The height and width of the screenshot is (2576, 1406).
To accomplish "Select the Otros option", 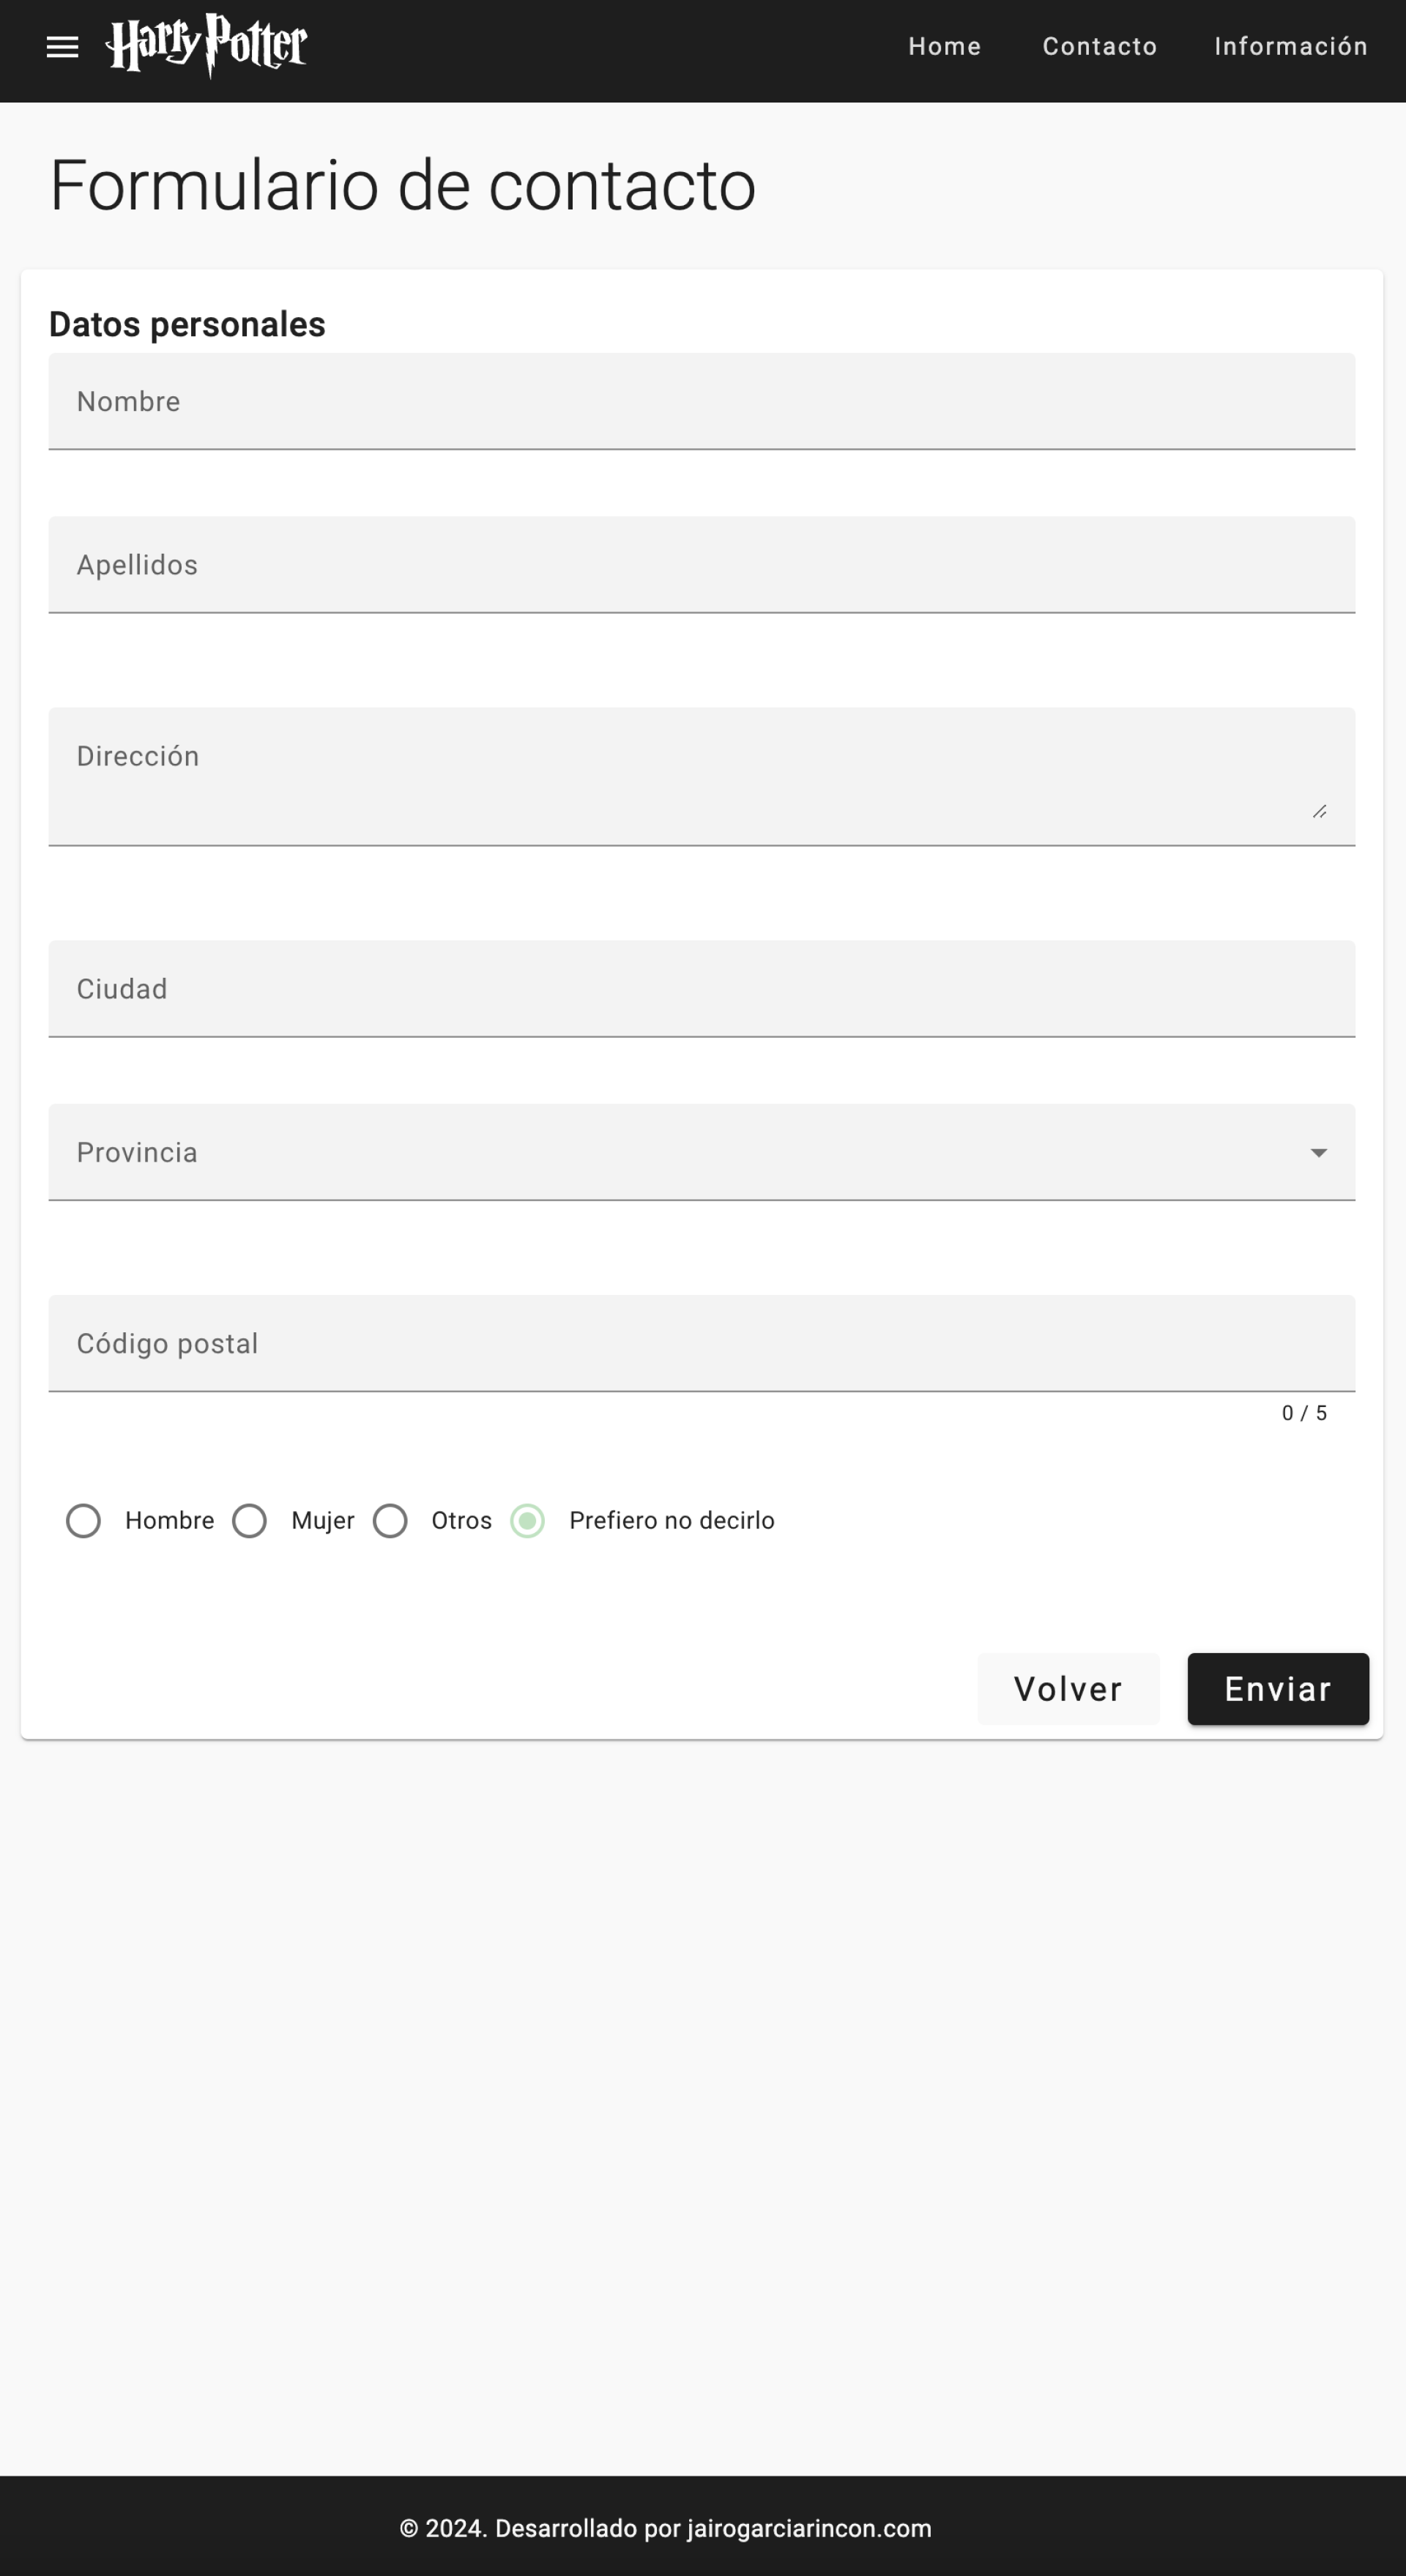I will (x=391, y=1521).
